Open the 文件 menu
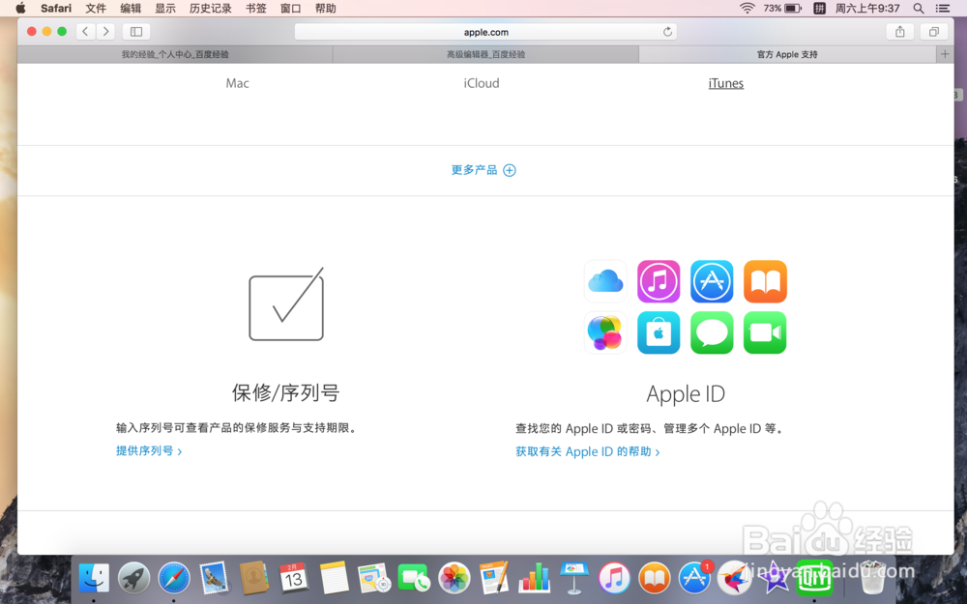This screenshot has height=604, width=967. (96, 8)
